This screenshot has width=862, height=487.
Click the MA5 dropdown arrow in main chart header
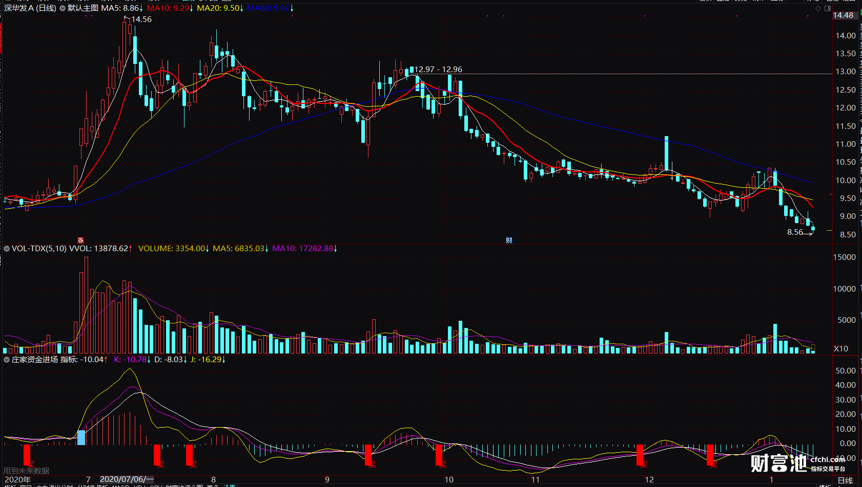click(x=141, y=9)
